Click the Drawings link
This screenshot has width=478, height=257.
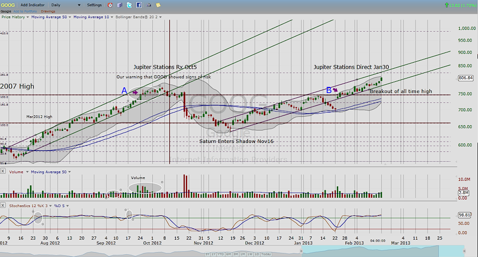coord(48,11)
